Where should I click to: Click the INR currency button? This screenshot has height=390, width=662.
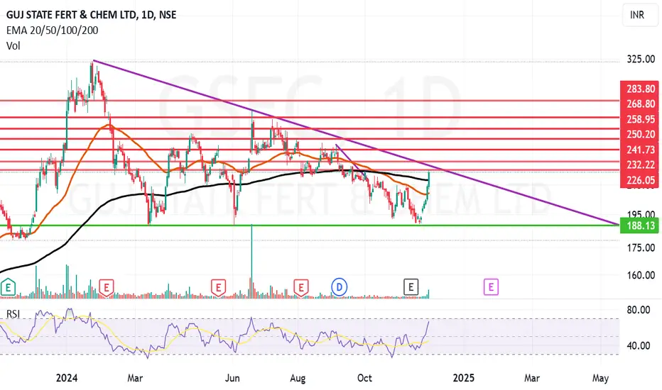(x=639, y=15)
